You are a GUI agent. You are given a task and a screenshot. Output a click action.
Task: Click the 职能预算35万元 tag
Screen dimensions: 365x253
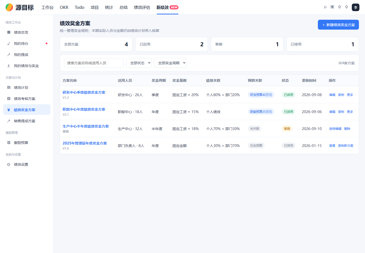coord(261,112)
